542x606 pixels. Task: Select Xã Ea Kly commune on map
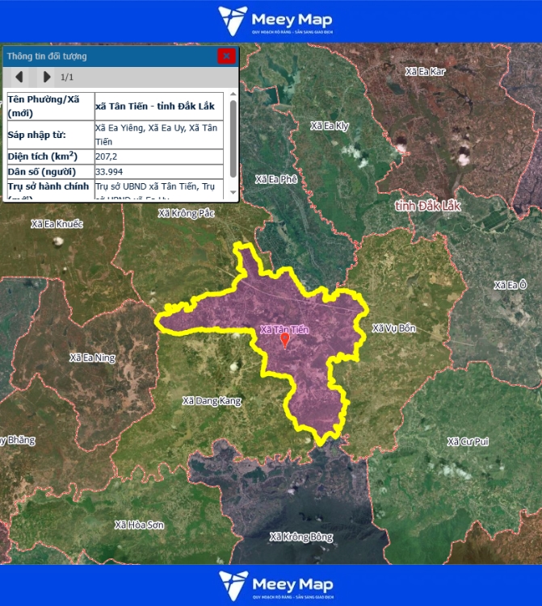pyautogui.click(x=330, y=126)
